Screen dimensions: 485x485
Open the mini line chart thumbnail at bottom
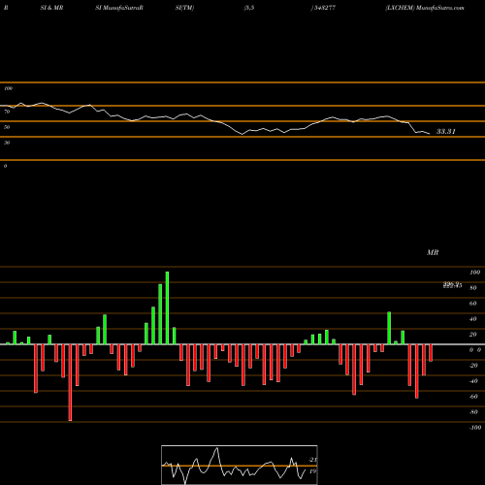point(240,465)
